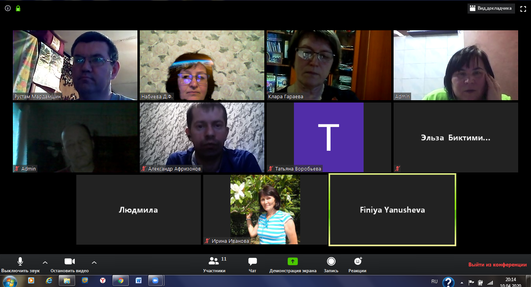Open the Windows Start menu
Image resolution: width=531 pixels, height=287 pixels.
tap(10, 281)
